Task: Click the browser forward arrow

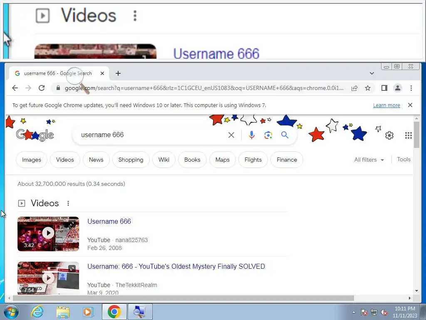Action: click(28, 88)
